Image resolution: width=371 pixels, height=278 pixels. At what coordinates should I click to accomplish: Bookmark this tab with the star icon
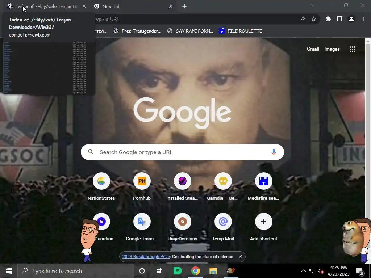(x=314, y=19)
